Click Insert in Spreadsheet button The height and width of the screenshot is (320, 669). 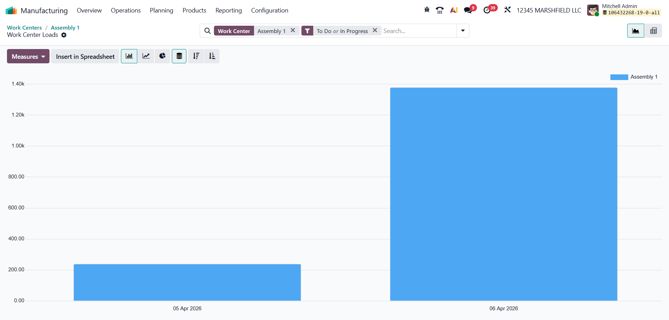[85, 56]
